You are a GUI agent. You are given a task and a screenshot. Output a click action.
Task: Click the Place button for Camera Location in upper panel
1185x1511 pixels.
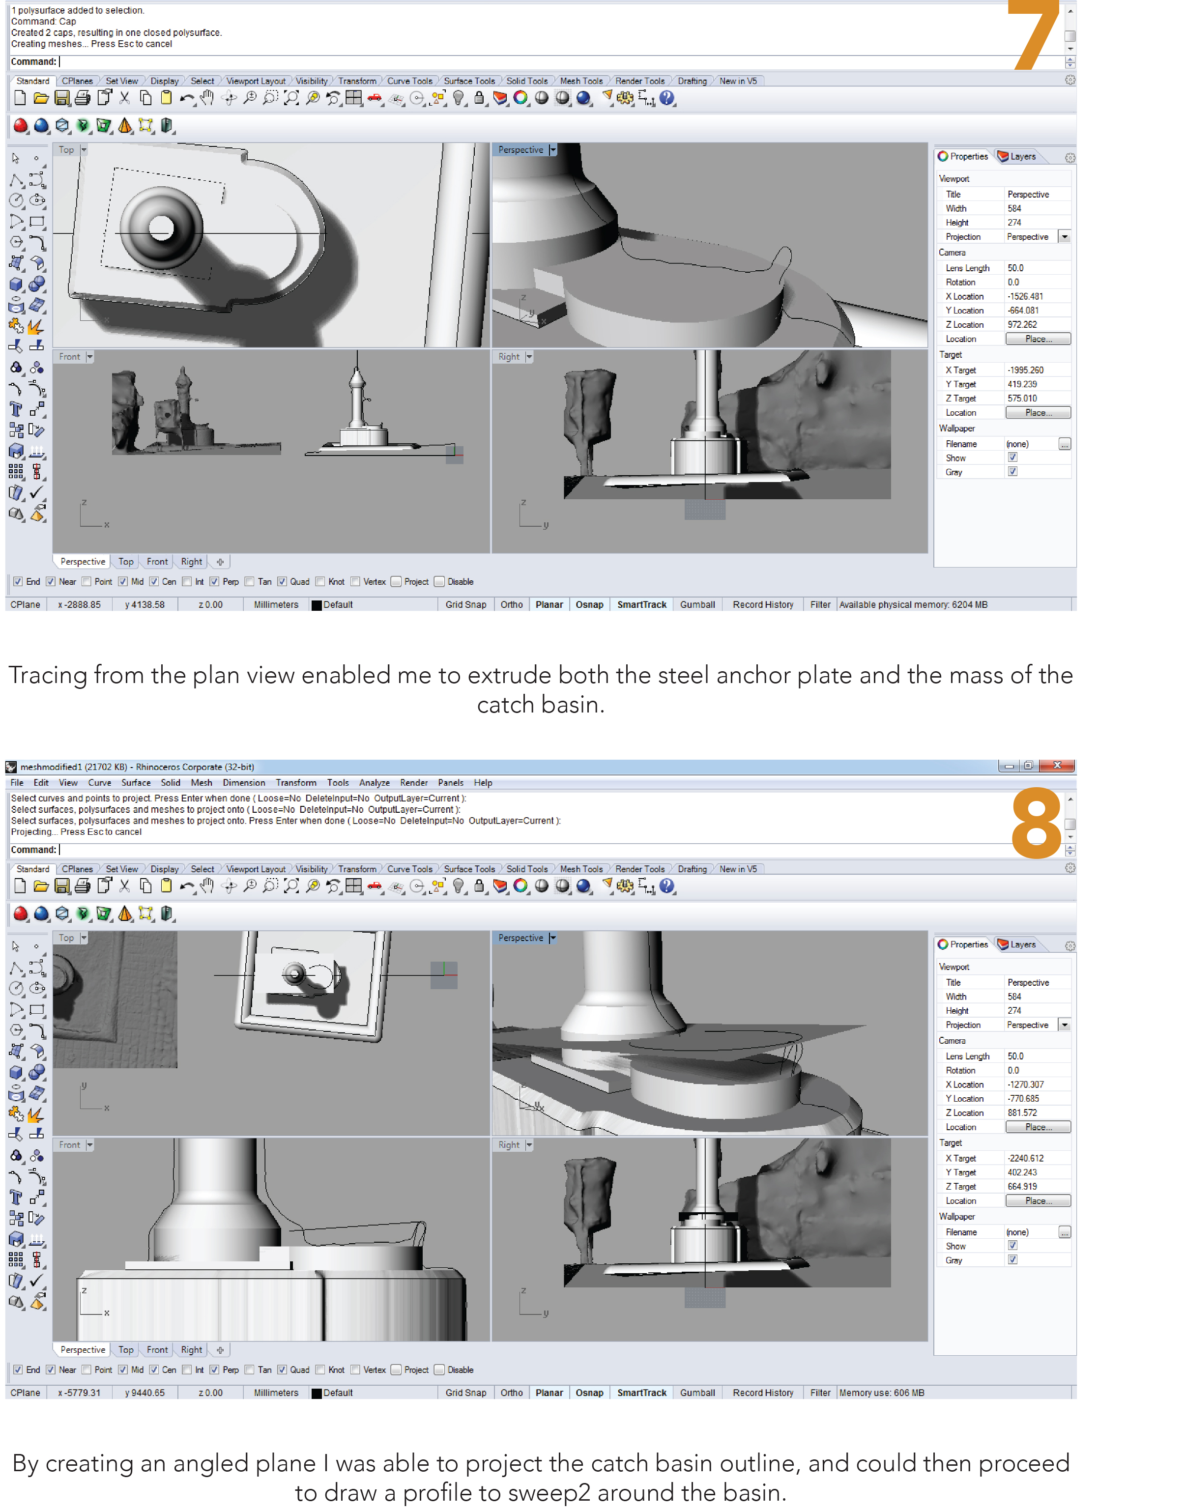1037,339
